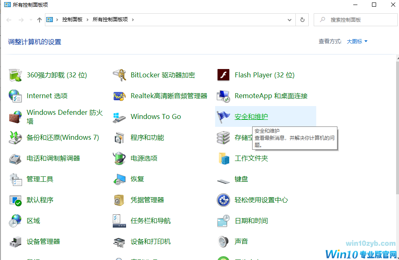Open the 大图标 view mode dropdown
Screen dimensions: 399x260
(x=356, y=41)
